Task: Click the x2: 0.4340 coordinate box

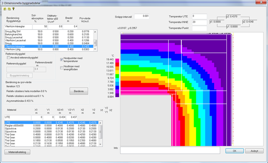Action: [249, 22]
